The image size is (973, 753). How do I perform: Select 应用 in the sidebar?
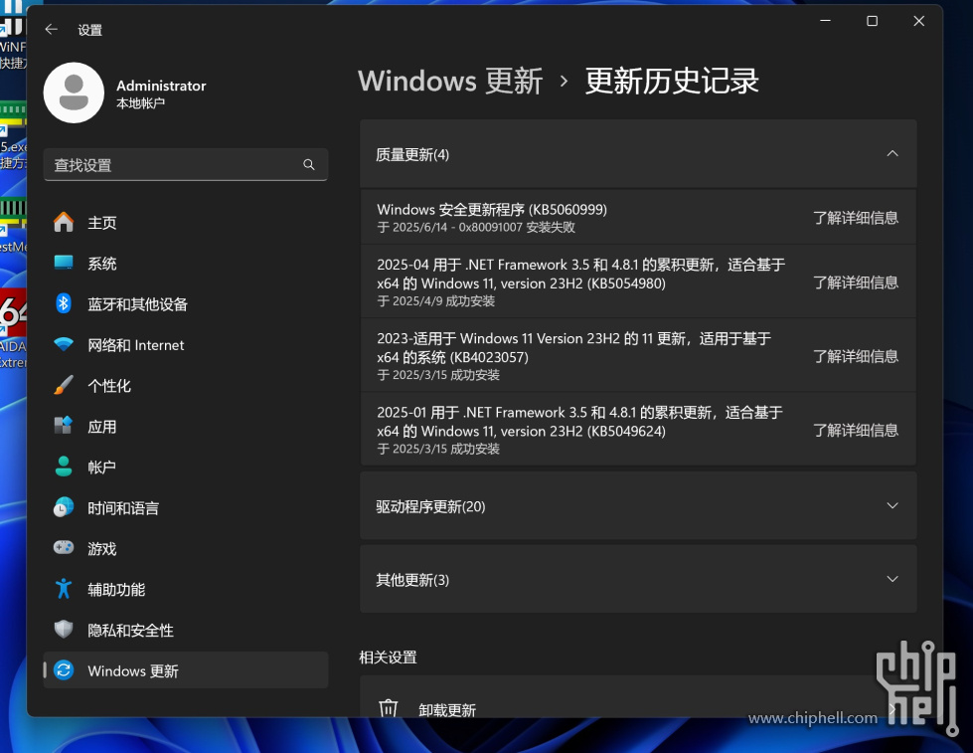click(186, 426)
